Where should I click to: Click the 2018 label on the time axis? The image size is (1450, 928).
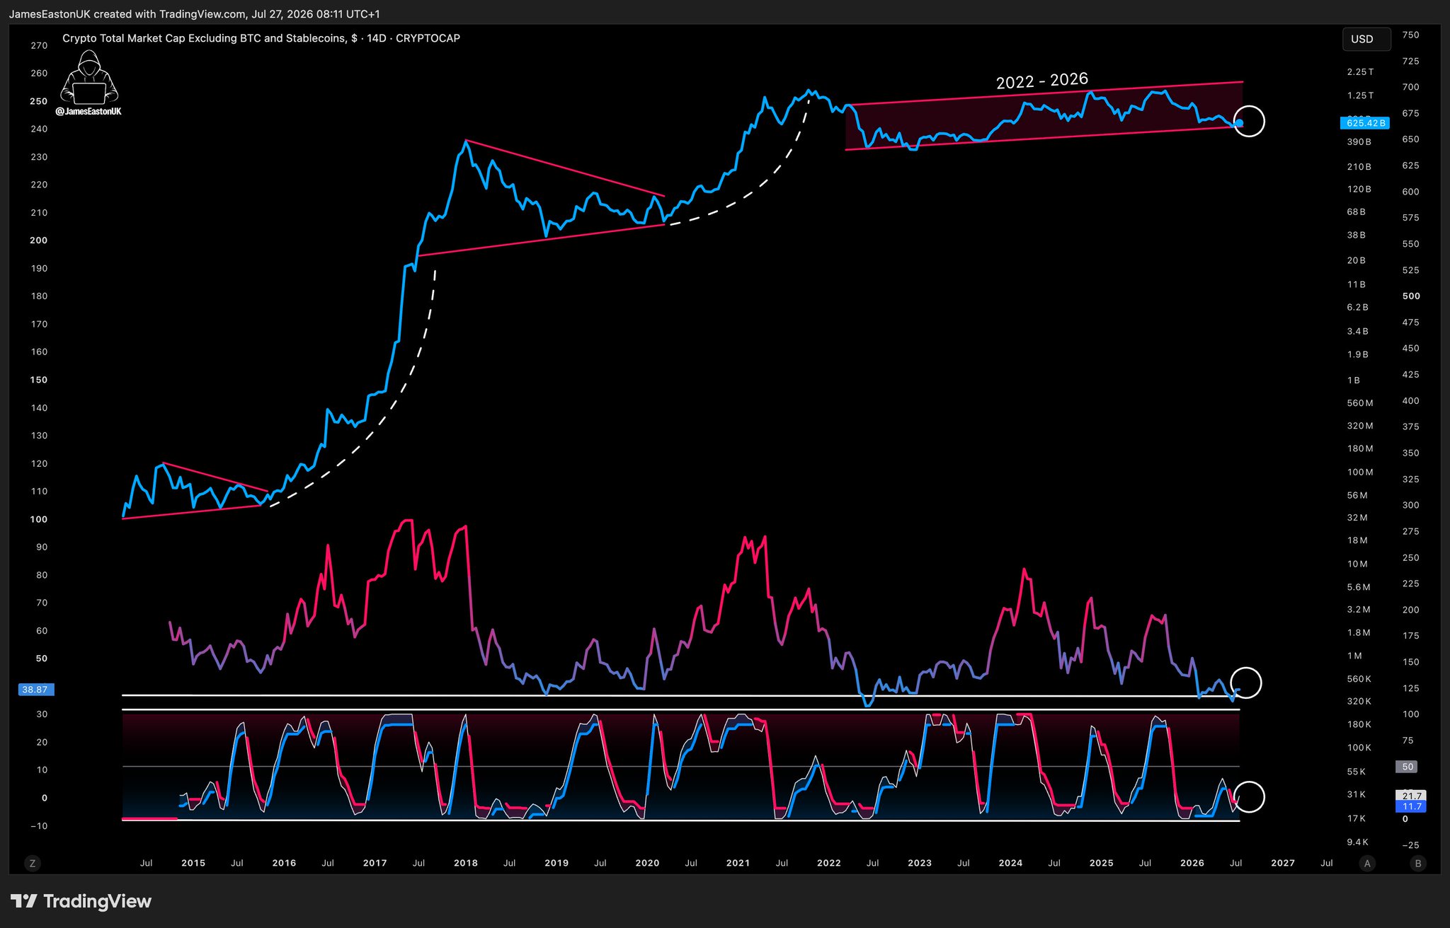(x=465, y=863)
